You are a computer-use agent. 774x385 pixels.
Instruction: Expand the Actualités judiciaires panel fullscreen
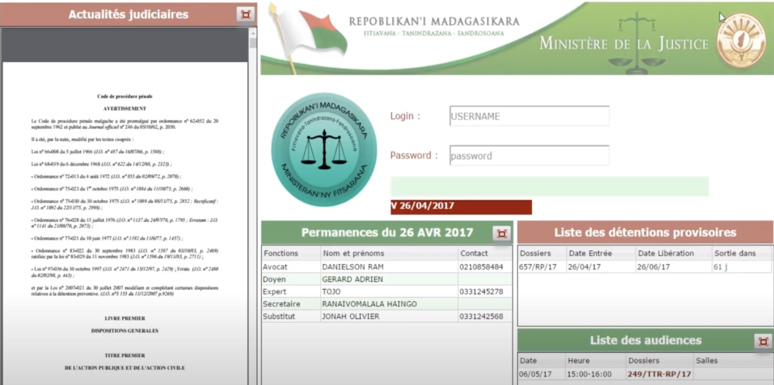pyautogui.click(x=245, y=14)
